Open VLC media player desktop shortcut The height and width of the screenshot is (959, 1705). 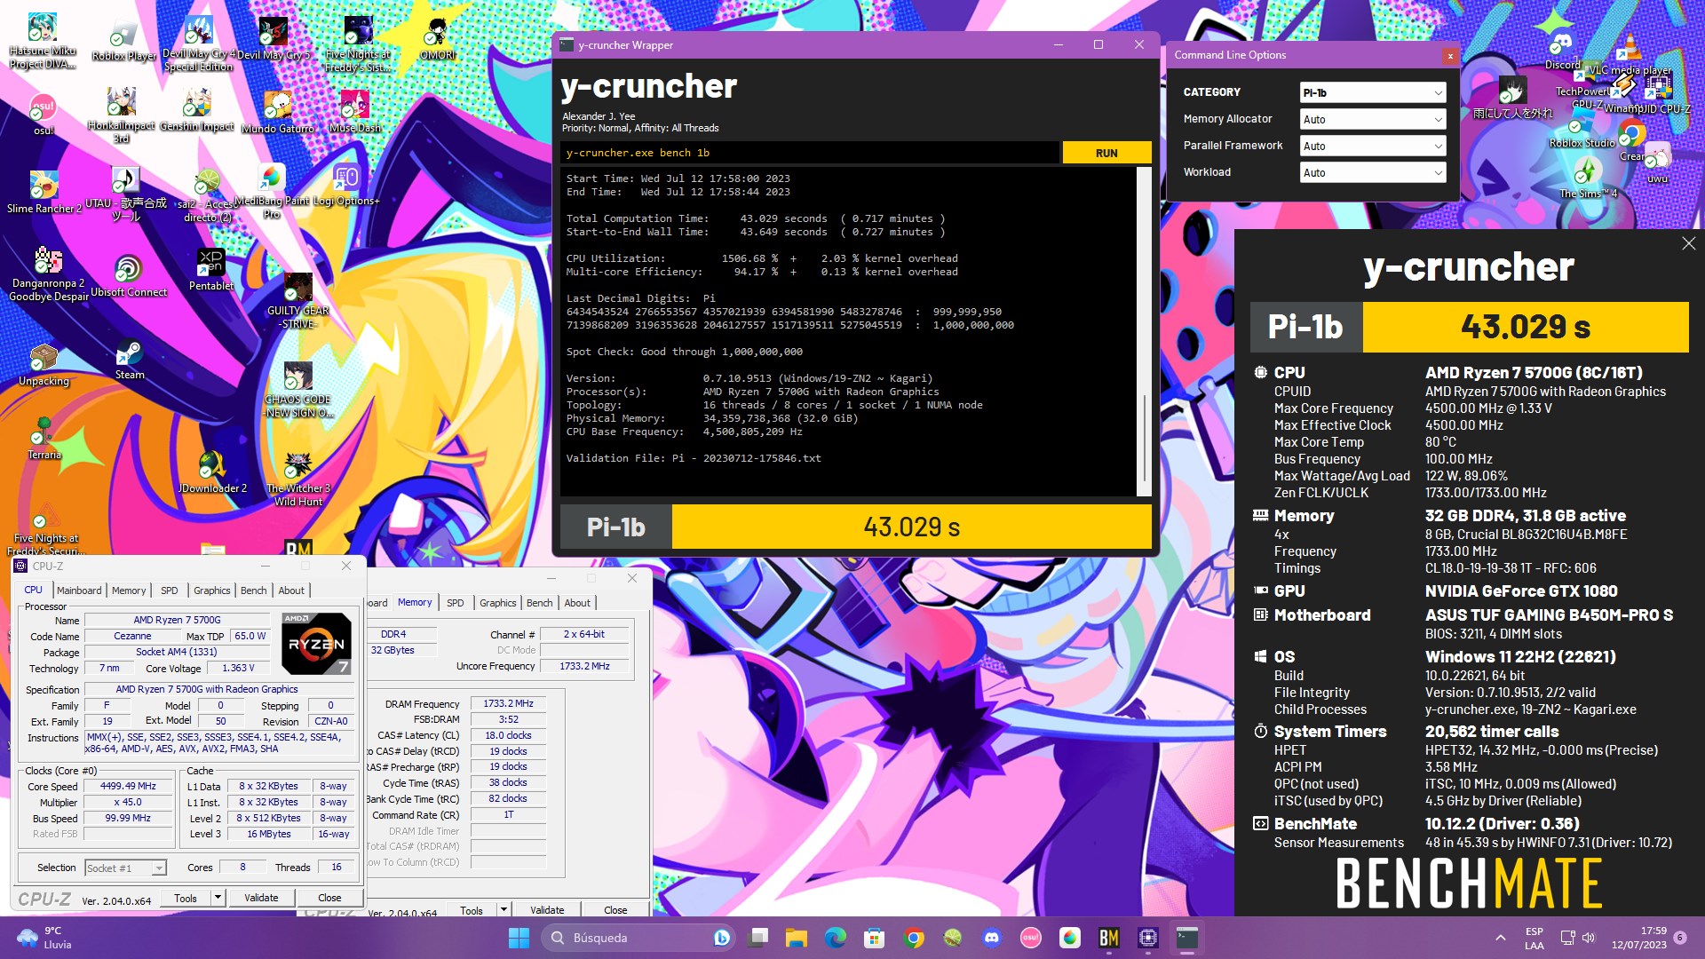[x=1630, y=53]
